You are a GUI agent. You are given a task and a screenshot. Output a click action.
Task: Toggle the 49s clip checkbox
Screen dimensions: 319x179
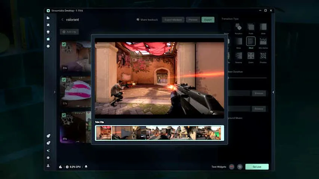click(64, 115)
